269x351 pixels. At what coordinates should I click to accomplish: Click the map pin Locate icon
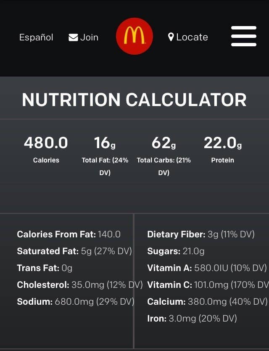pyautogui.click(x=171, y=37)
